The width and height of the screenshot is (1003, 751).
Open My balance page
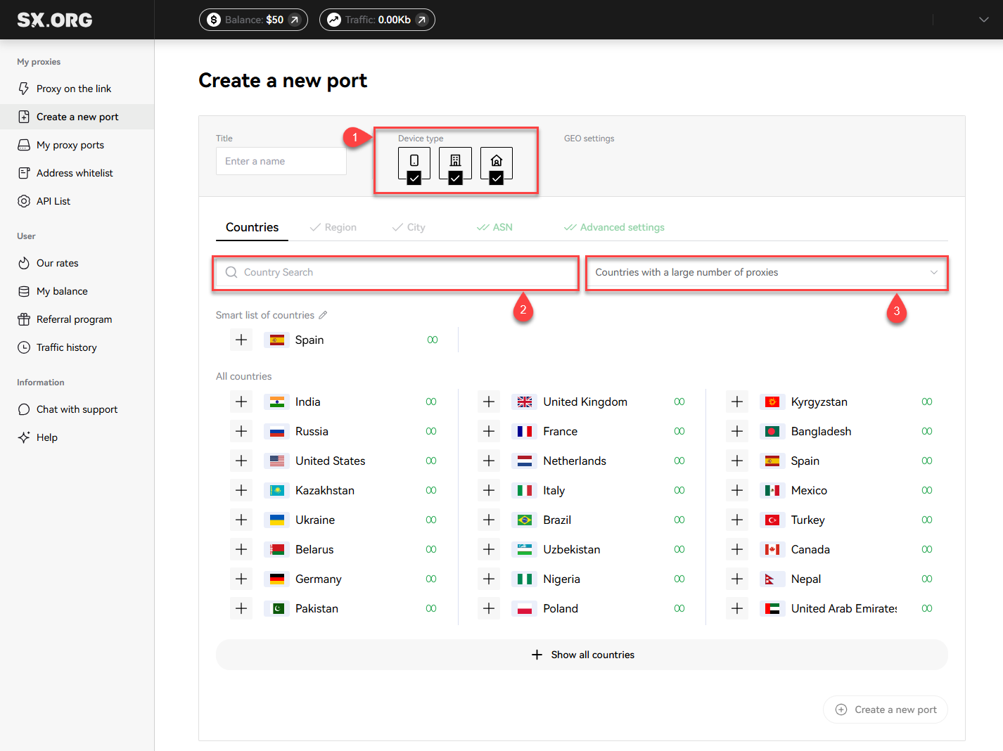(62, 290)
